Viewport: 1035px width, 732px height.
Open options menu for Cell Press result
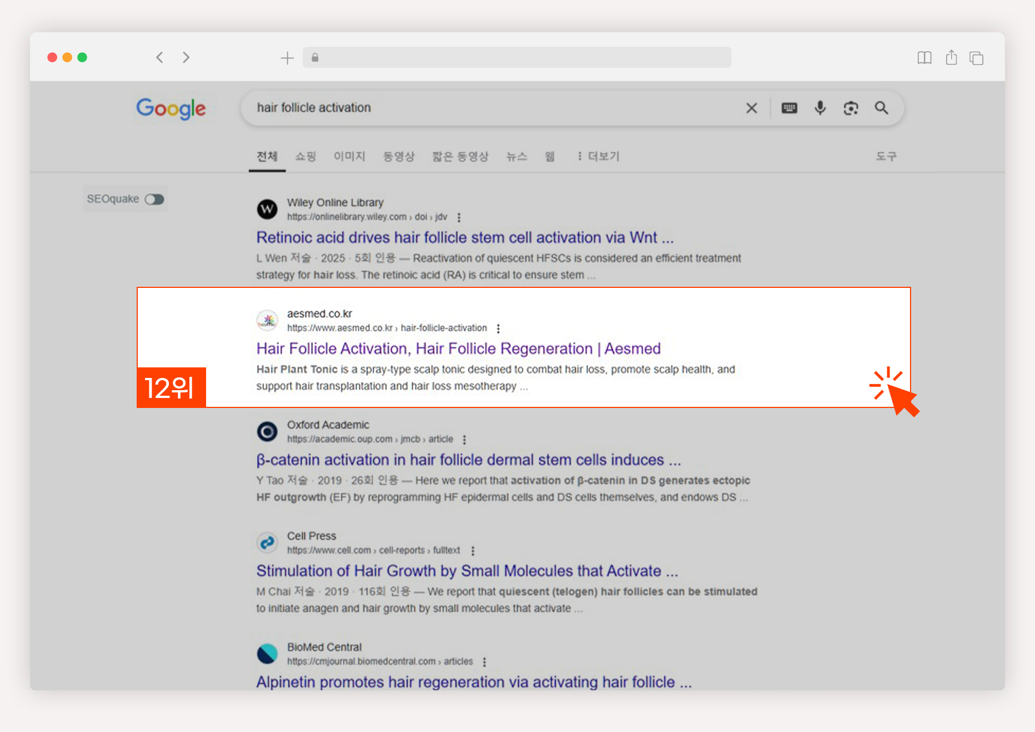coord(473,551)
